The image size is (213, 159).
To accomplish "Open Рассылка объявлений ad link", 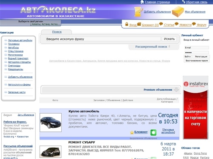I will click(18, 146).
